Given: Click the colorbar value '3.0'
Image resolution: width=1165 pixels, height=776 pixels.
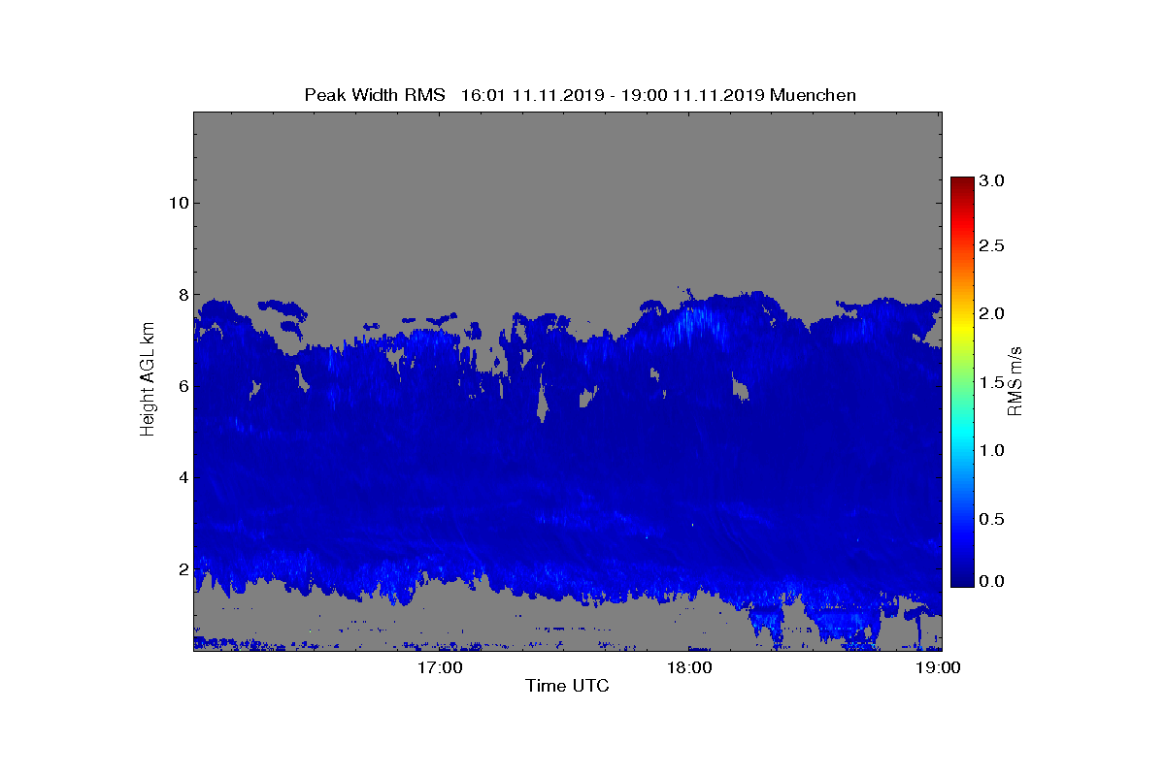Looking at the screenshot, I should pos(991,181).
